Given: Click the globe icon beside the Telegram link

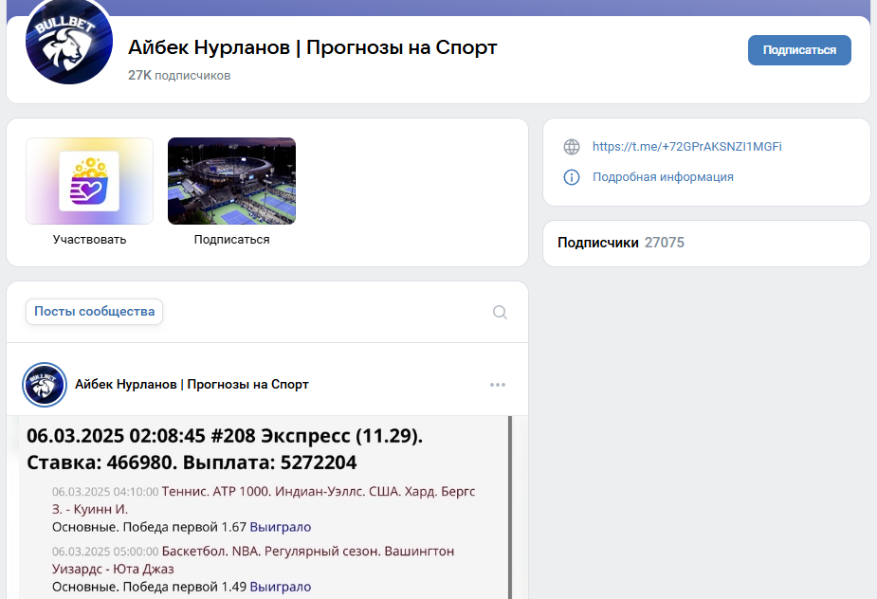Looking at the screenshot, I should 571,147.
